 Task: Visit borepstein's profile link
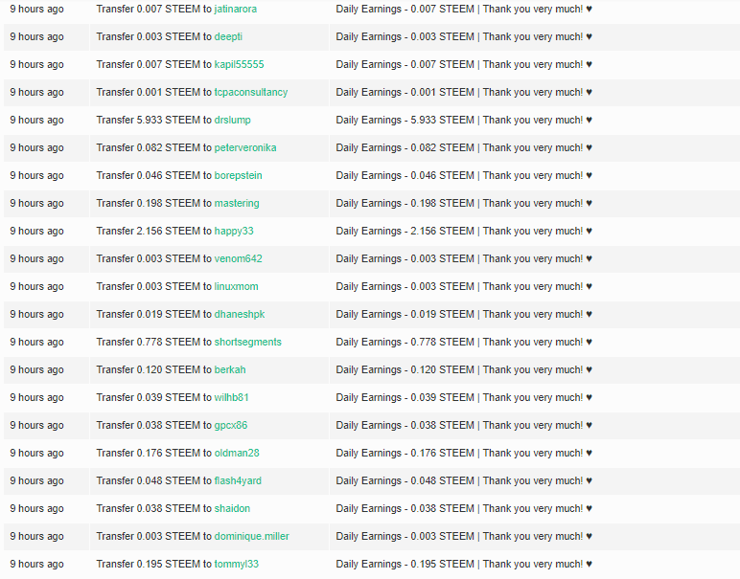[x=239, y=176]
